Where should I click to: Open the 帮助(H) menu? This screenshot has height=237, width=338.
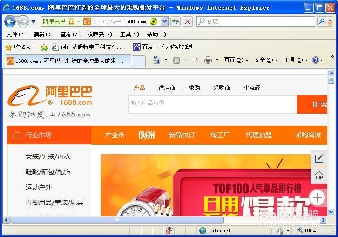pyautogui.click(x=156, y=34)
